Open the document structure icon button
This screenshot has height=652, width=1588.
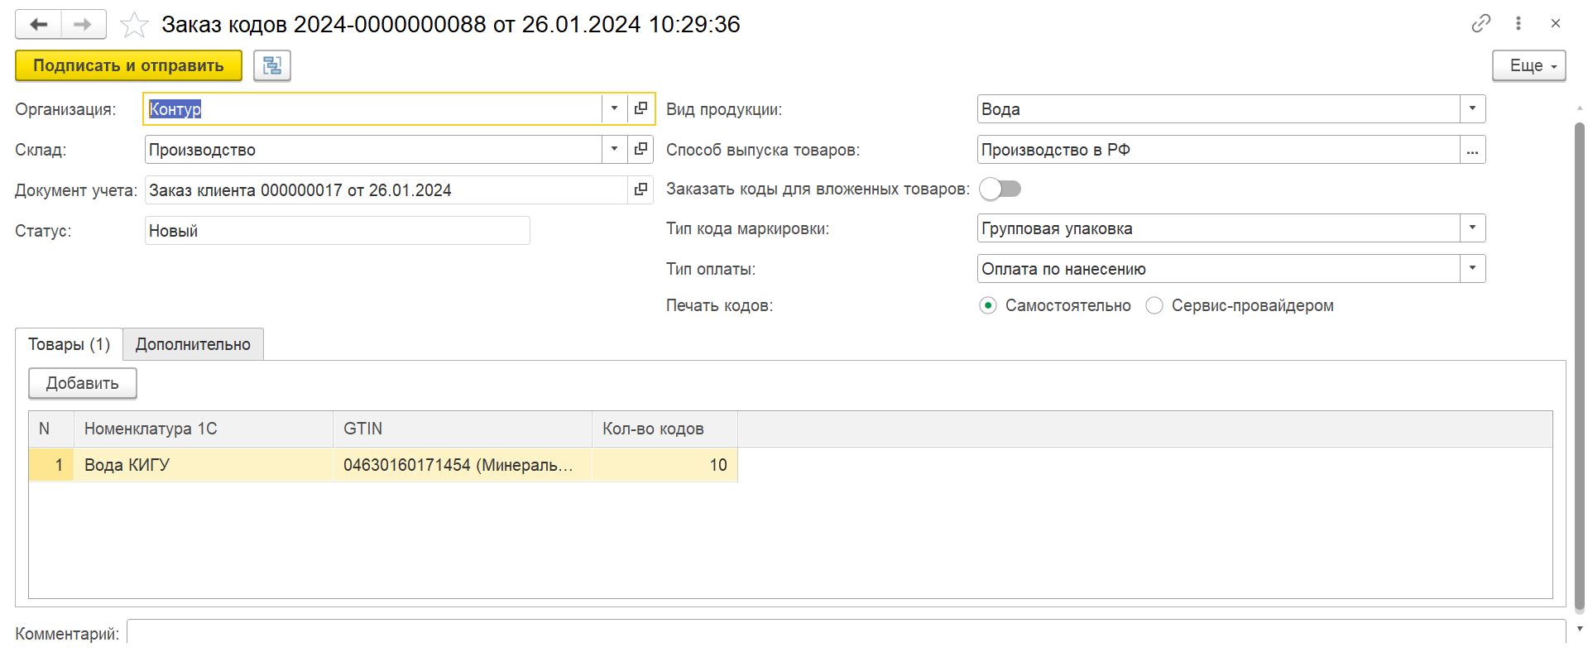coord(272,65)
